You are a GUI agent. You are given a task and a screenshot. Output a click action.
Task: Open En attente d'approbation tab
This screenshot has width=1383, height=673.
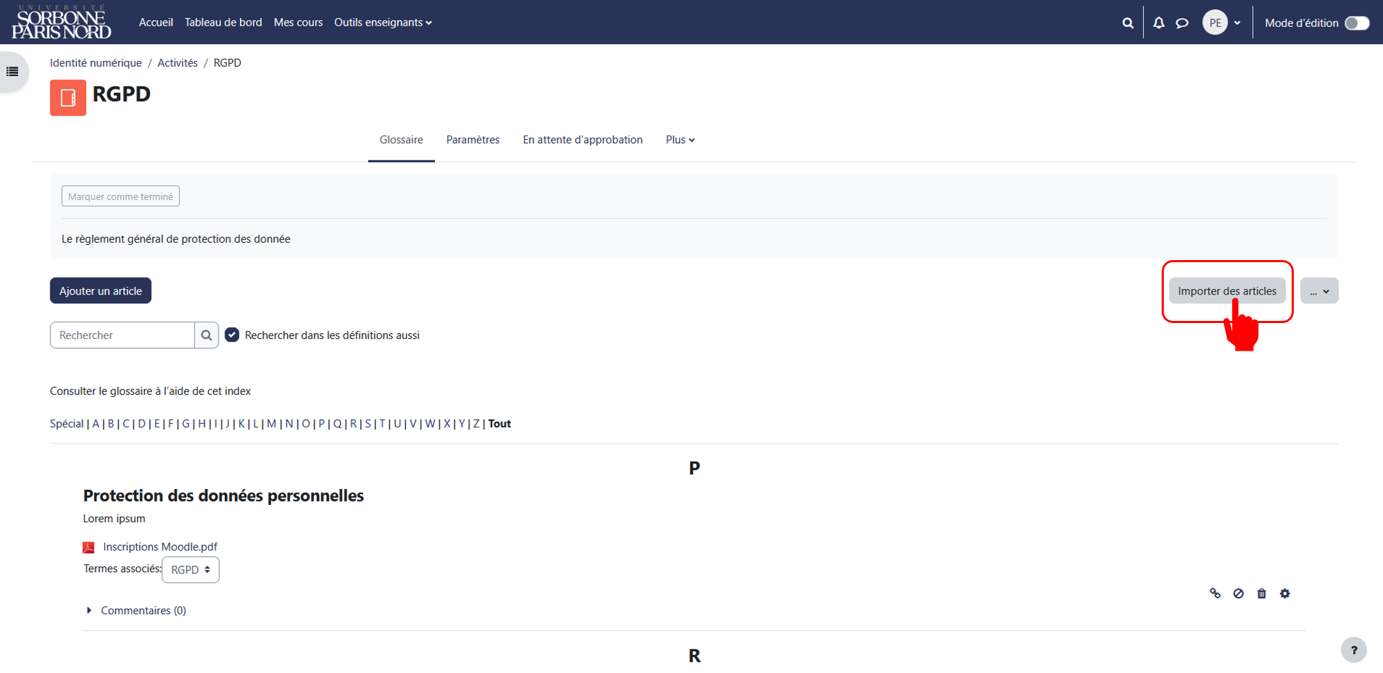[583, 140]
